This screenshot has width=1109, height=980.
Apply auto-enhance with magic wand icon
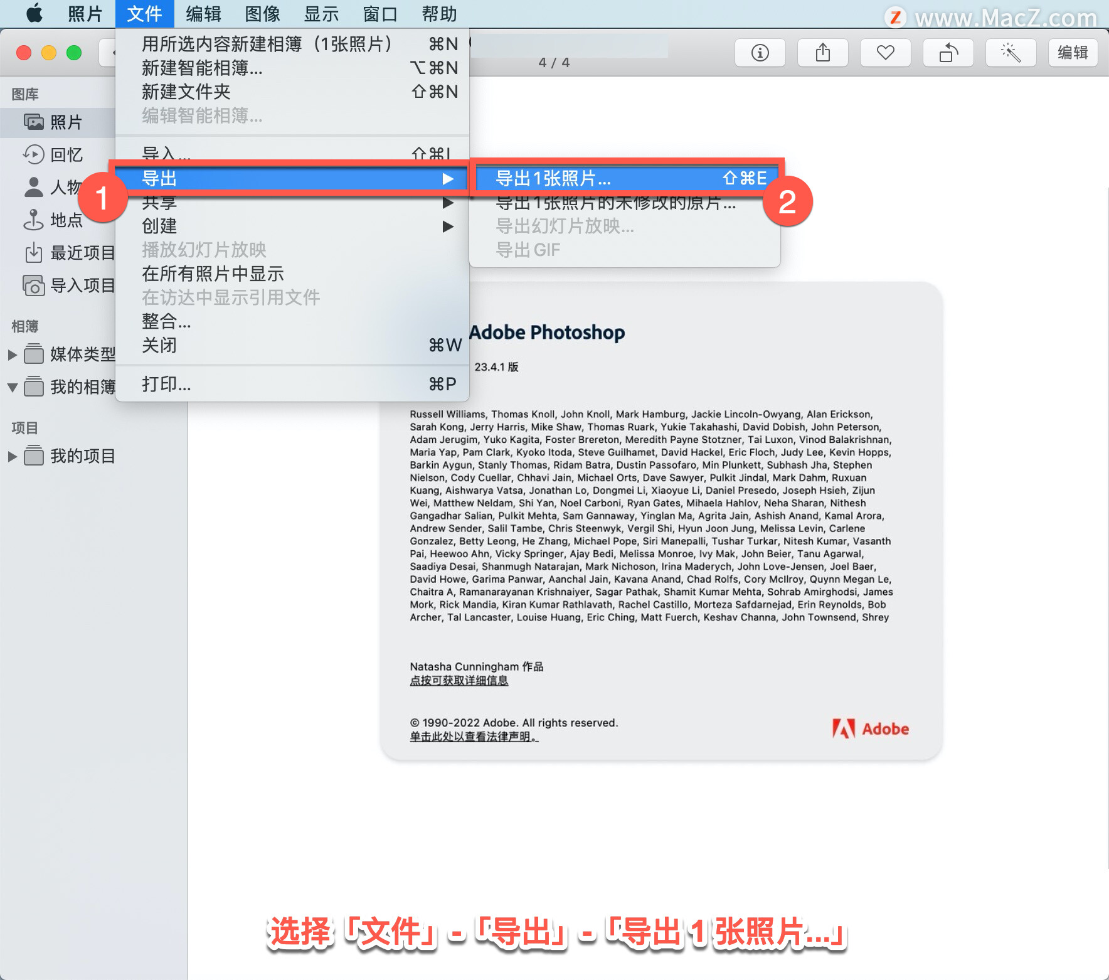(1011, 53)
